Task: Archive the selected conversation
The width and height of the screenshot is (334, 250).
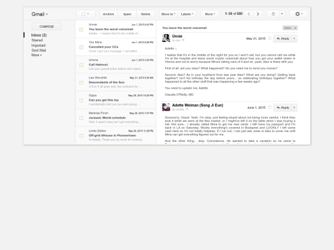Action: 108,14
